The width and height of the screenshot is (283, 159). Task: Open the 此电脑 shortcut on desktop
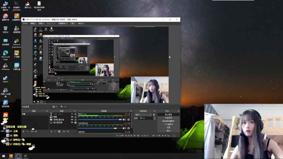click(x=5, y=6)
